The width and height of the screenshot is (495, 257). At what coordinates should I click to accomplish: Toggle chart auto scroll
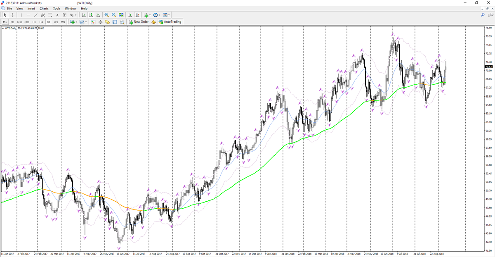coord(130,15)
